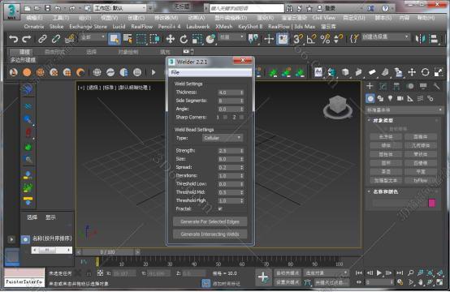Click the Mirror tool icon
Screen dimensions: 450x292
[x=421, y=39]
